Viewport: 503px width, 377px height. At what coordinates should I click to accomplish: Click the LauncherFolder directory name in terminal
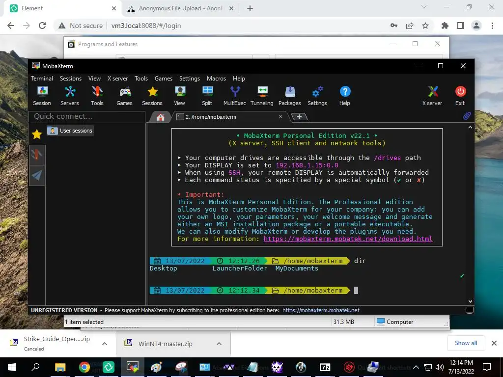(240, 269)
